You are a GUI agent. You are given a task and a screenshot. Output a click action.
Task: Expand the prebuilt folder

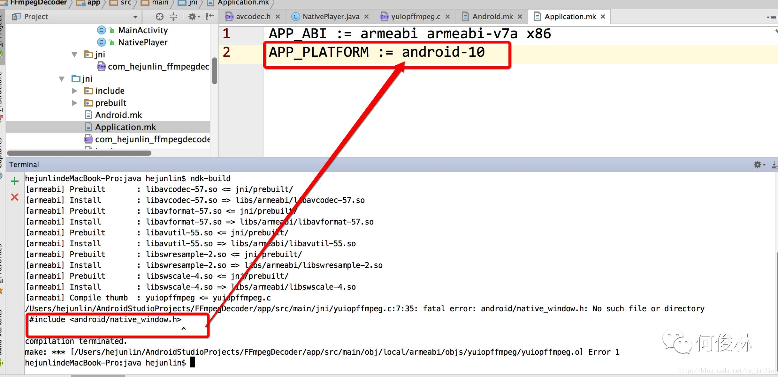click(x=74, y=103)
